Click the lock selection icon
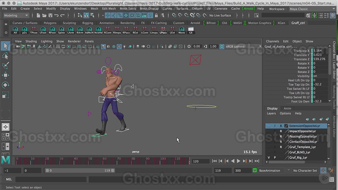The image size is (338, 190). pyautogui.click(x=156, y=15)
